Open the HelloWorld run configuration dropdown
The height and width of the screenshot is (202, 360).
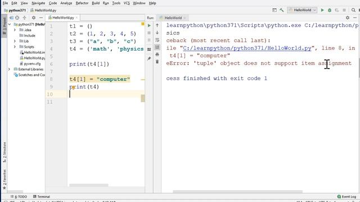(x=302, y=10)
